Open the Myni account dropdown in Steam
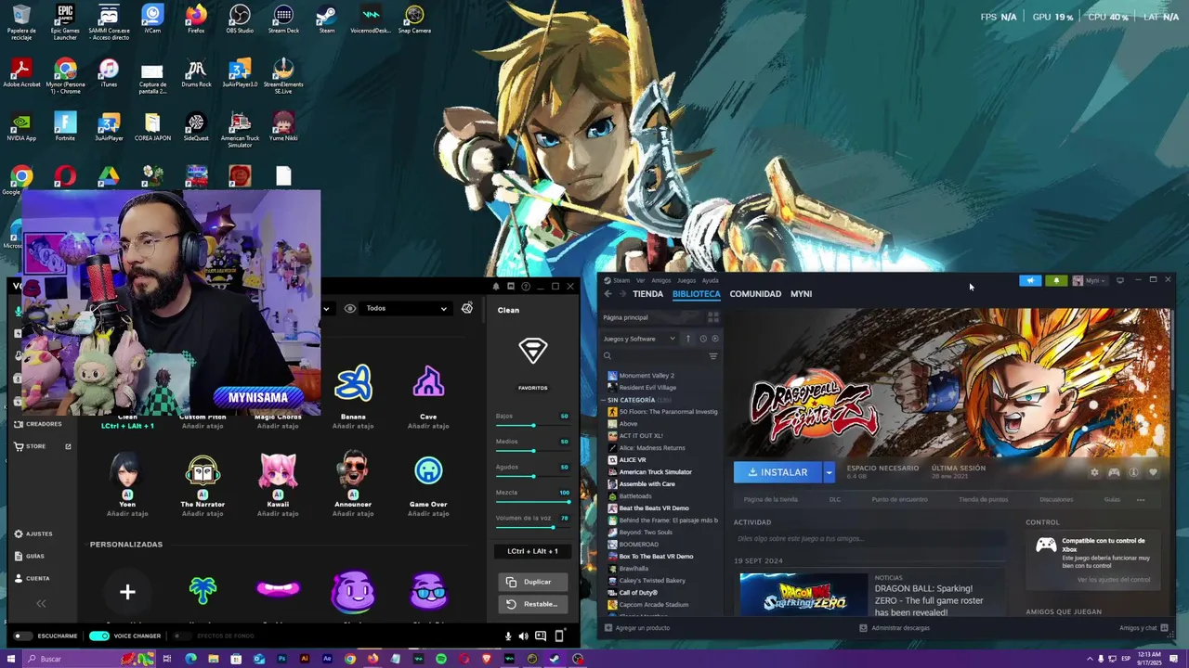Screen dimensions: 1189x668 coord(1090,280)
